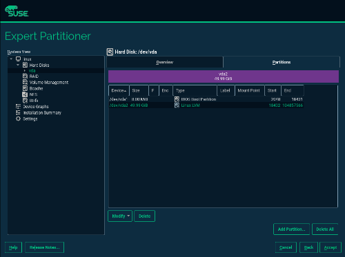
Task: Click the 8.00 MiB size cell
Action: click(x=139, y=99)
